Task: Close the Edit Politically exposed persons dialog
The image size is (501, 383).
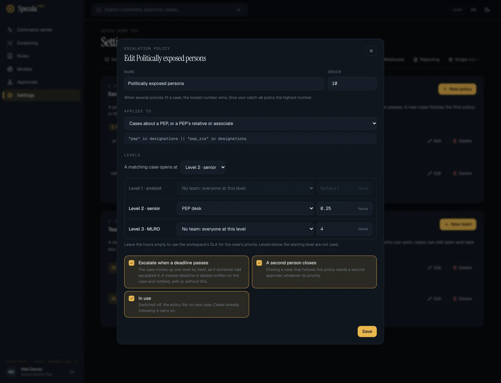Action: coord(371,51)
